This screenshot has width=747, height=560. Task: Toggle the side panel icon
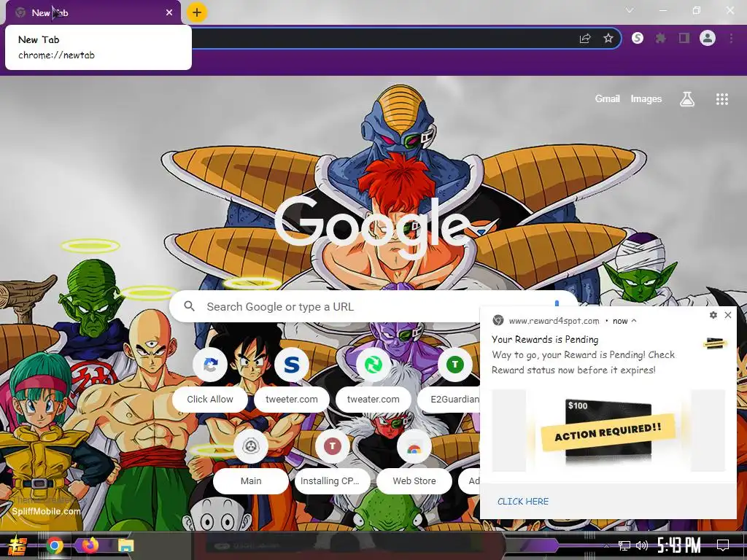pyautogui.click(x=684, y=38)
